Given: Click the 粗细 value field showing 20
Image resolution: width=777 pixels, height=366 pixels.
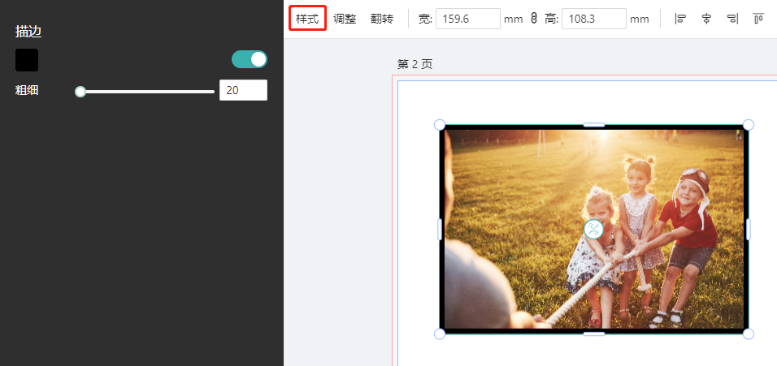Looking at the screenshot, I should click(243, 90).
